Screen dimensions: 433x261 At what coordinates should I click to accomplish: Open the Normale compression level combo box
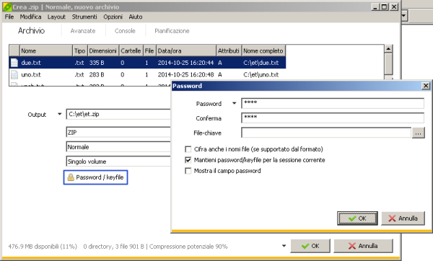(119, 147)
